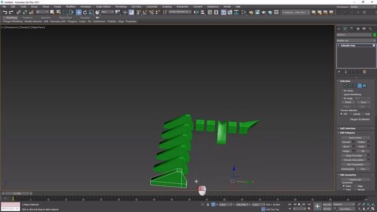Toggle the 3D Snaps icon

pyautogui.click(x=138, y=12)
